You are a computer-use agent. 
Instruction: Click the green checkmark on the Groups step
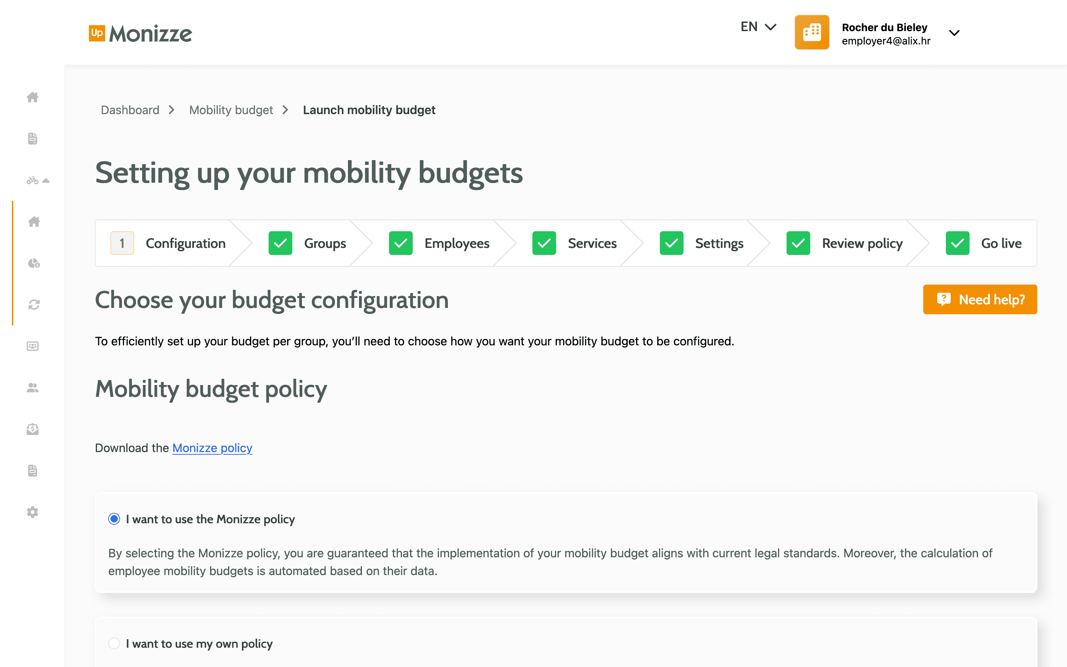click(280, 243)
